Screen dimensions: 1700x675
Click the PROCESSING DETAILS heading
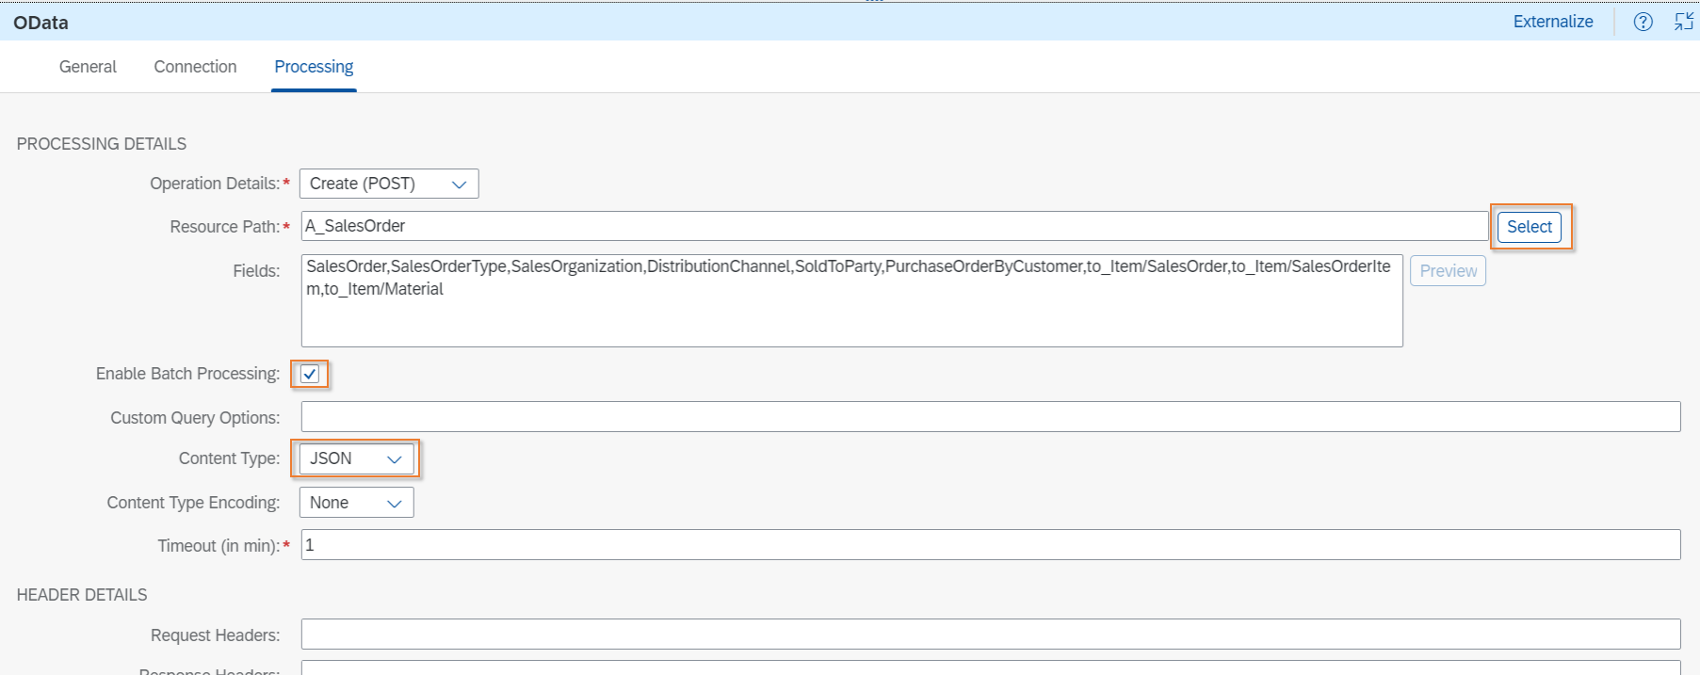102,144
